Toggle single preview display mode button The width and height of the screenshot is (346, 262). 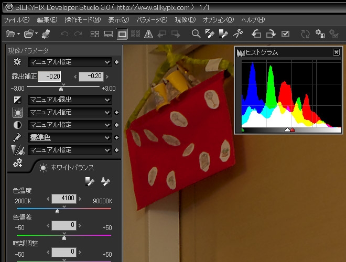122,34
